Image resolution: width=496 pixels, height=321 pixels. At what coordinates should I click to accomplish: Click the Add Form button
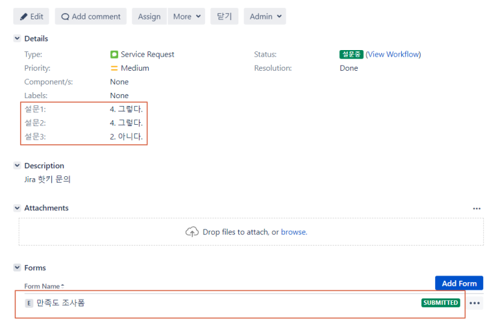coord(459,284)
